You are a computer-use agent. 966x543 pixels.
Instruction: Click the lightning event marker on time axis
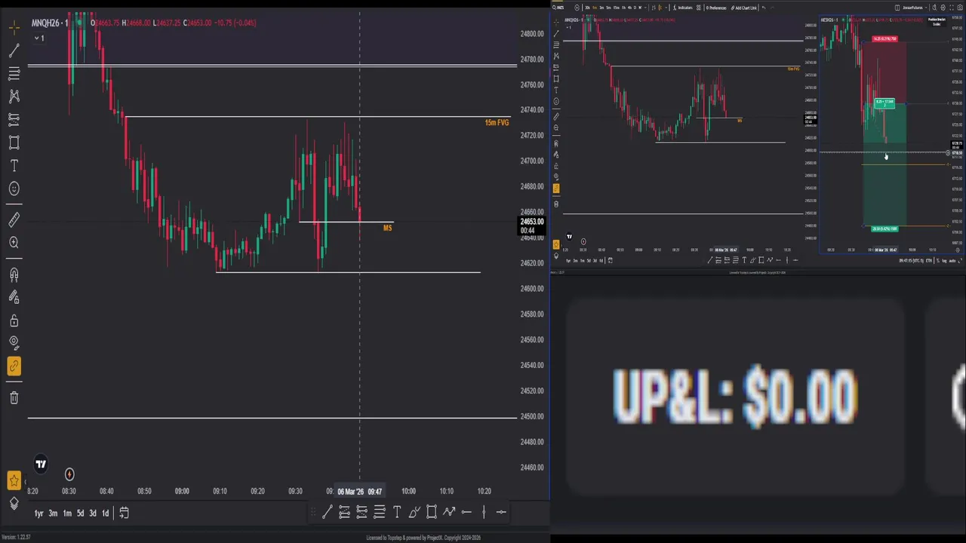[x=69, y=474]
